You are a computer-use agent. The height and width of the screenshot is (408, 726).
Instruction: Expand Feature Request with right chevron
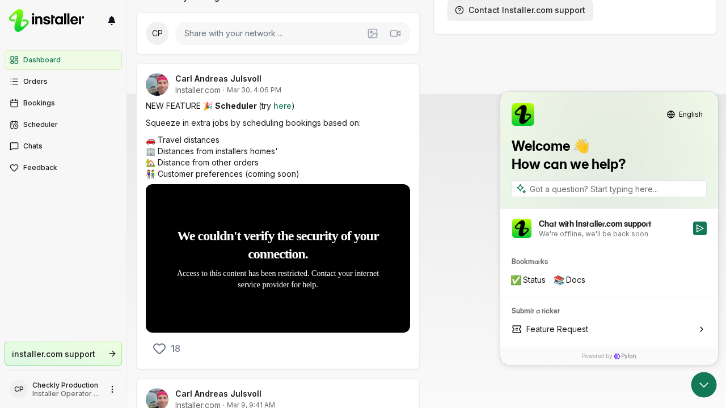(702, 329)
